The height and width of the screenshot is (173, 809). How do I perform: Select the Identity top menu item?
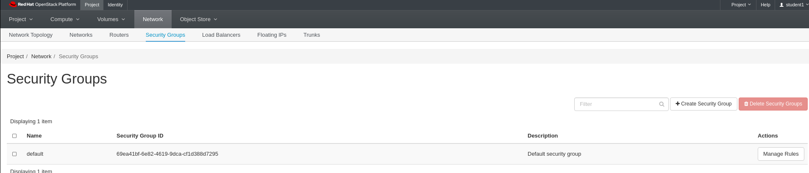click(115, 5)
